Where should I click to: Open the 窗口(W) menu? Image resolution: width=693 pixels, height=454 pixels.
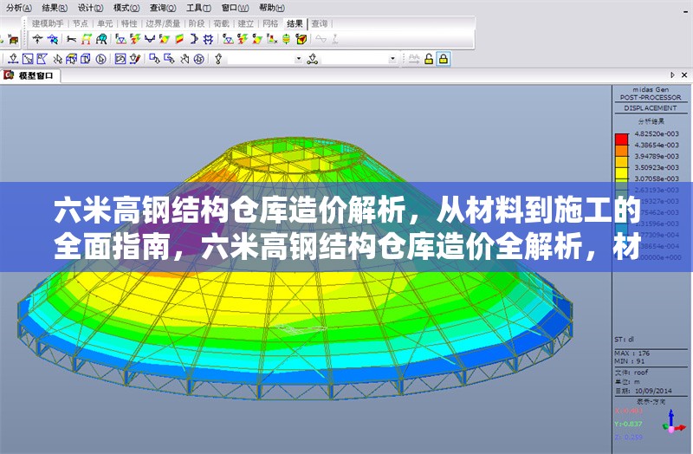pyautogui.click(x=235, y=8)
